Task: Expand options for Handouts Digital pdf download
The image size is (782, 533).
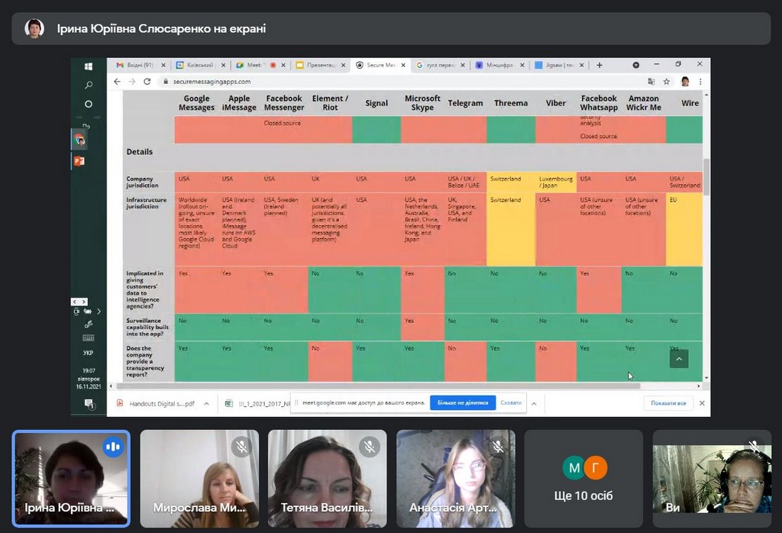Action: pos(206,403)
